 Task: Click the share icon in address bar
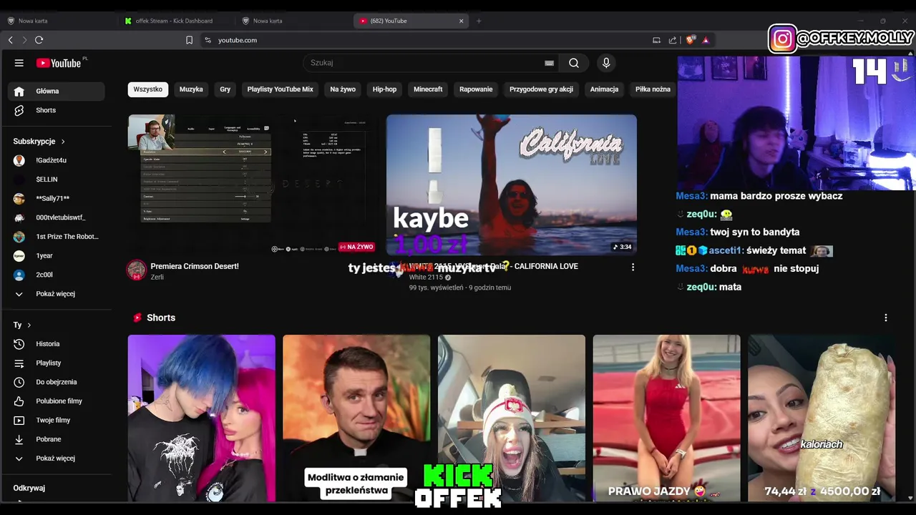pyautogui.click(x=673, y=40)
